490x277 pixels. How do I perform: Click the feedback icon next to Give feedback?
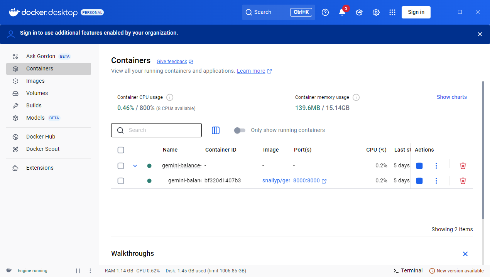tap(191, 62)
